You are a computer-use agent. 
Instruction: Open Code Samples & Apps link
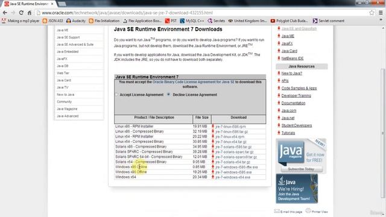tap(299, 88)
